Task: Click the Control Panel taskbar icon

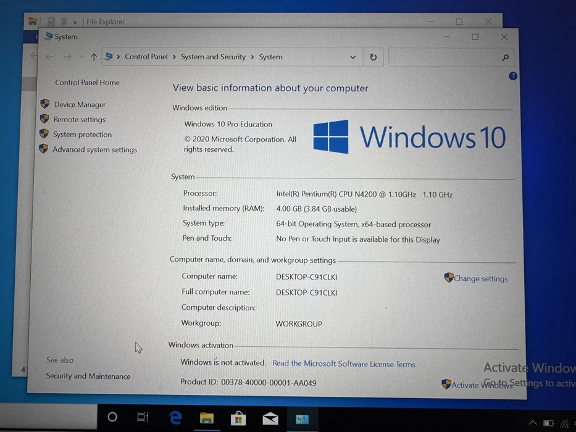Action: (303, 419)
